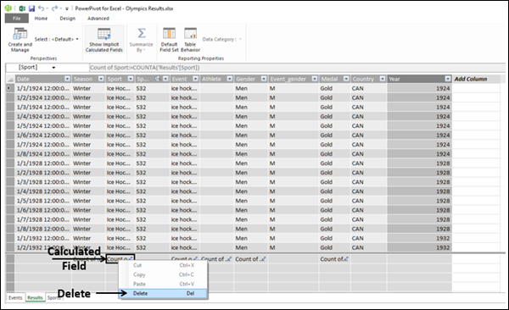The image size is (509, 310).
Task: Click the Create and Manage perspectives icon
Action: click(x=20, y=34)
